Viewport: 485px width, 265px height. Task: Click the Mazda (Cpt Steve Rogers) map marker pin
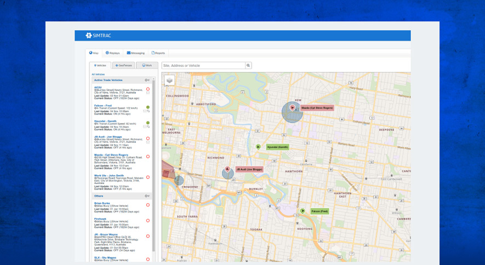pos(292,107)
